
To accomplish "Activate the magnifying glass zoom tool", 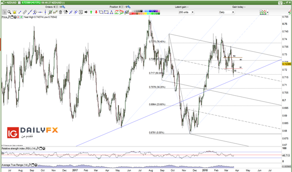I will [9, 12].
